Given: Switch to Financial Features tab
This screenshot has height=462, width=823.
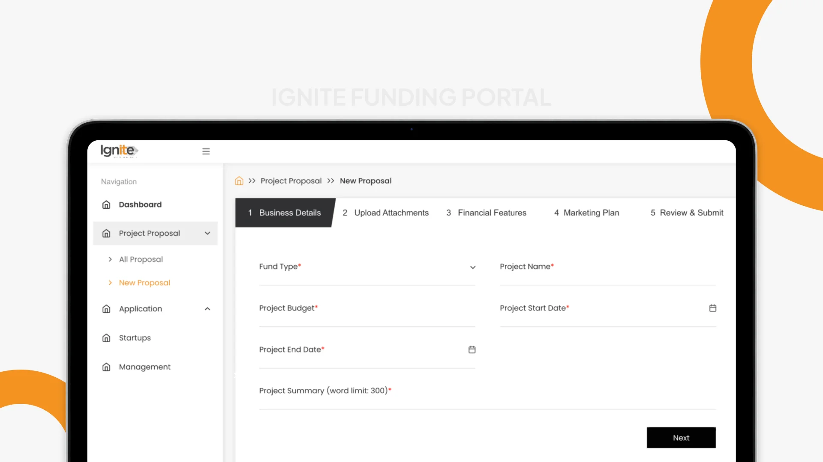Looking at the screenshot, I should [x=486, y=213].
